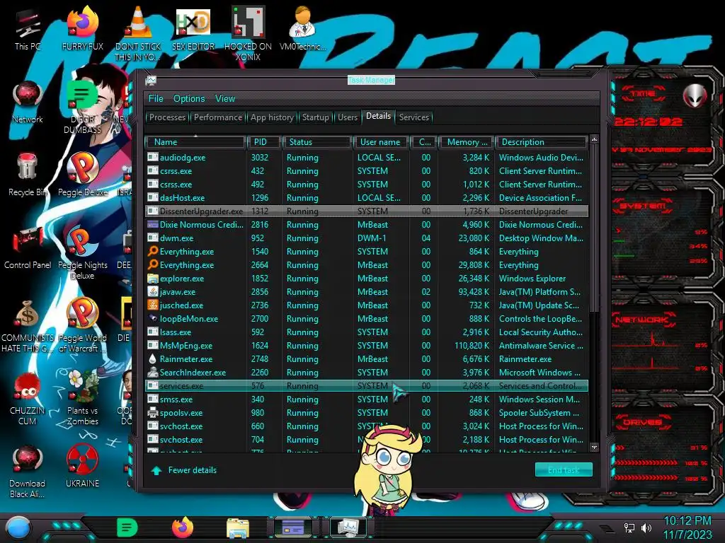This screenshot has height=543, width=725.
Task: Open the HOOKED ON XONIX shortcut
Action: tap(248, 35)
